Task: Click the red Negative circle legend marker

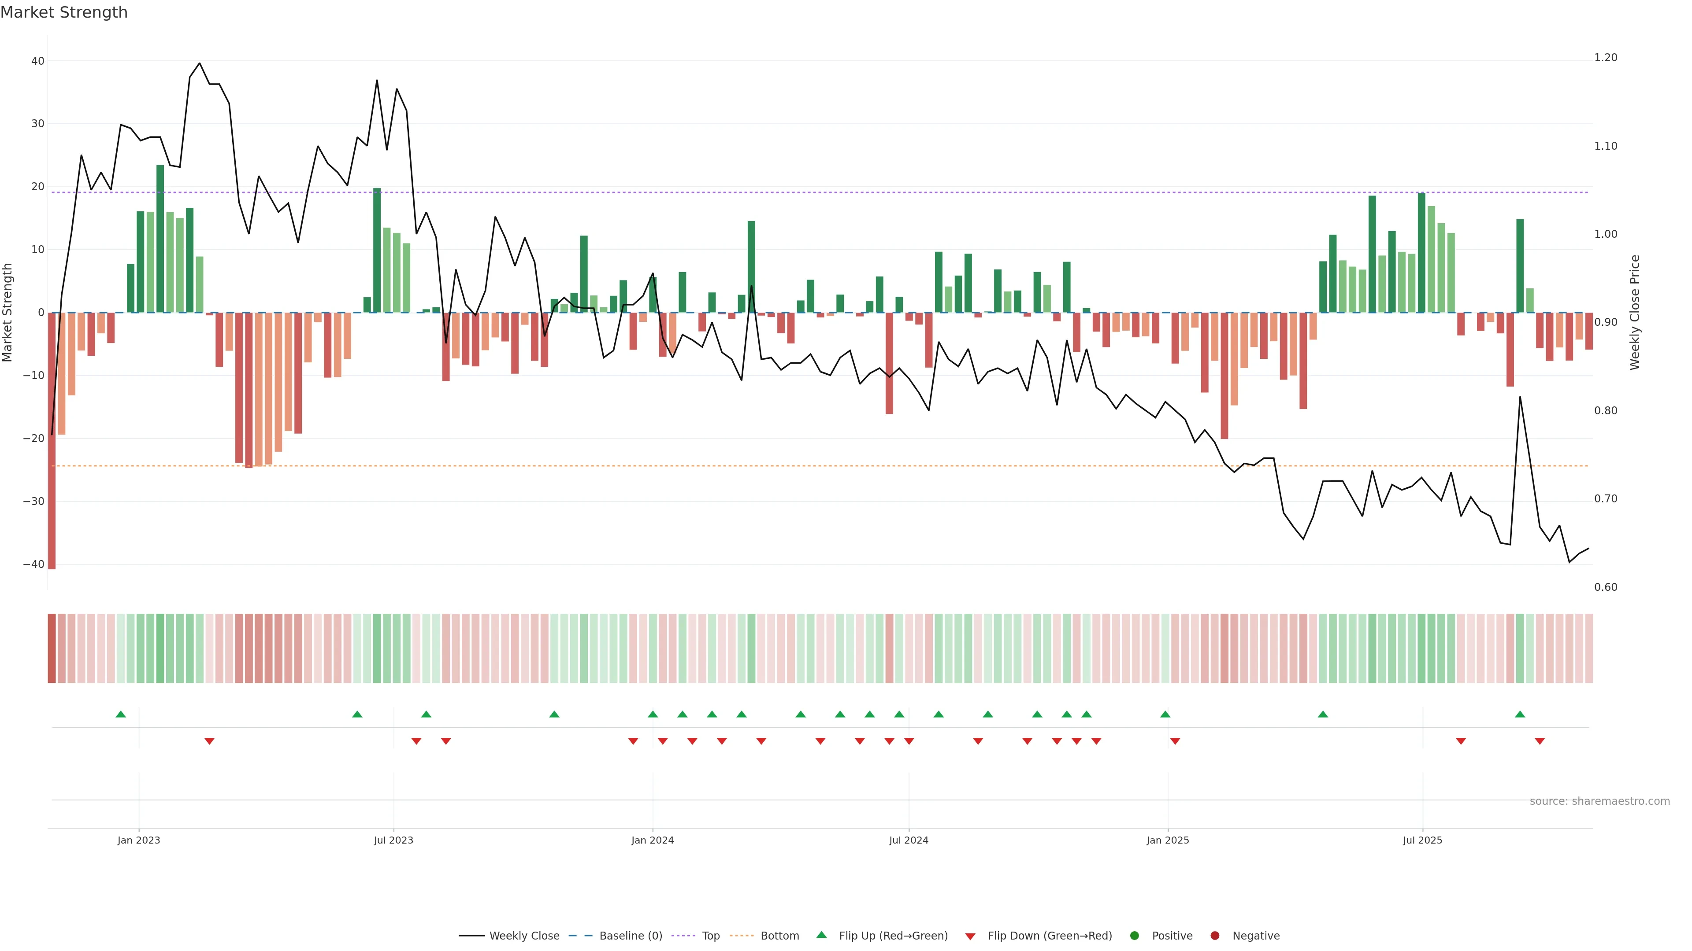Action: tap(1214, 935)
